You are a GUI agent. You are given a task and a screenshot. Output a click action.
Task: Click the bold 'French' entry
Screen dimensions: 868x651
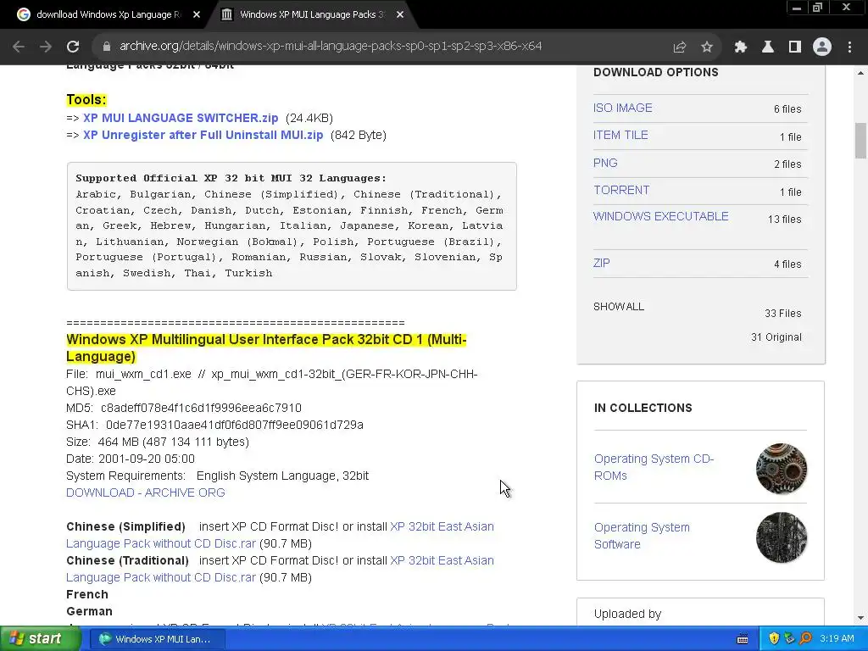point(87,594)
